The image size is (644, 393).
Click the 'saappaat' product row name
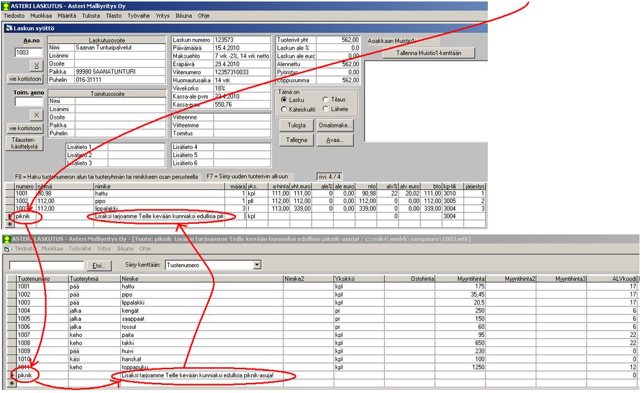pos(201,319)
